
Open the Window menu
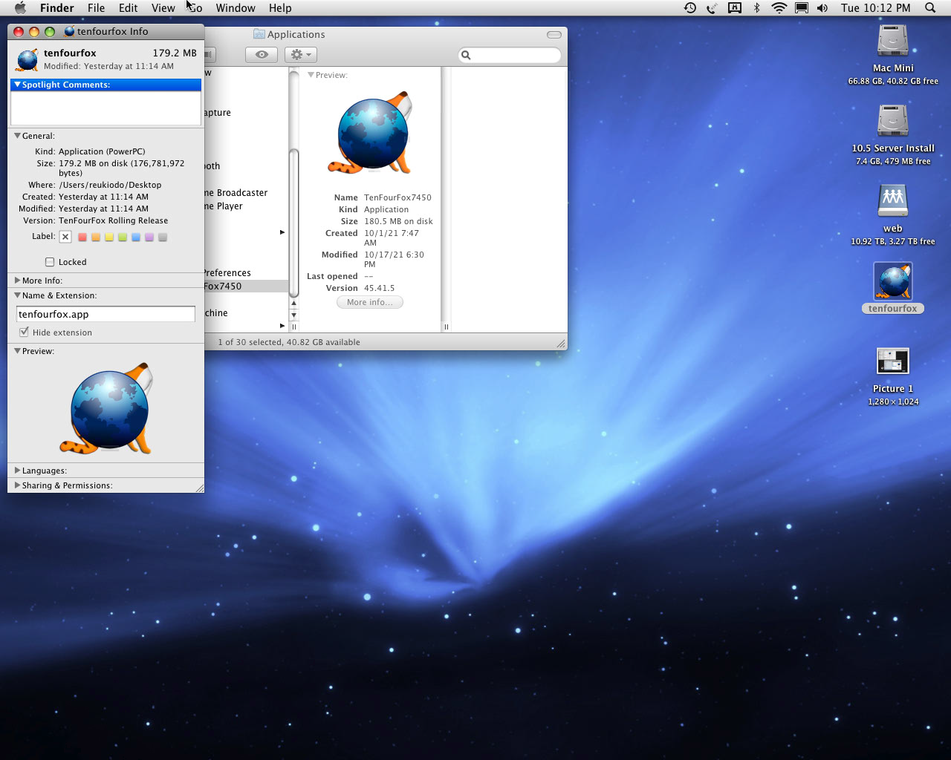(236, 8)
